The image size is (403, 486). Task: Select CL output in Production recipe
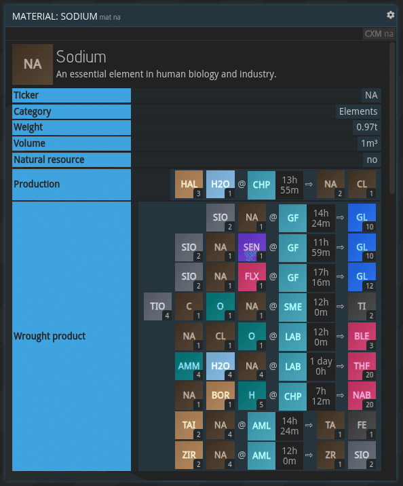(x=362, y=185)
